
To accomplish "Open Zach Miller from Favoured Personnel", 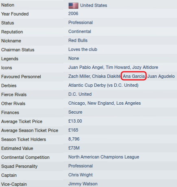I will (x=79, y=76).
